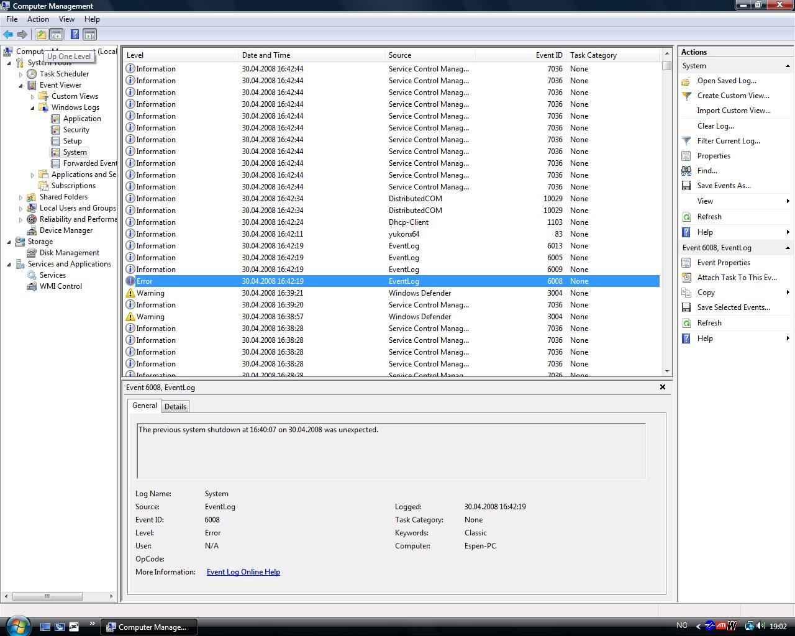The height and width of the screenshot is (636, 795).
Task: Sort by Source column header
Action: 430,55
